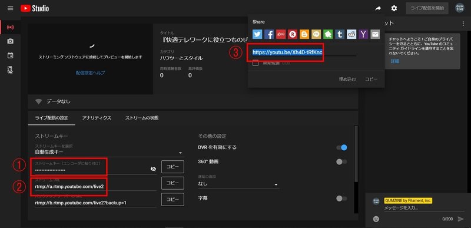
Task: Open the share arrow icon in header
Action: (x=377, y=8)
